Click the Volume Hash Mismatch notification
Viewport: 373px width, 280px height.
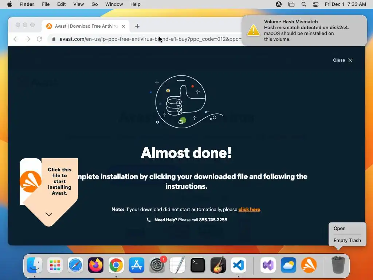pos(304,31)
